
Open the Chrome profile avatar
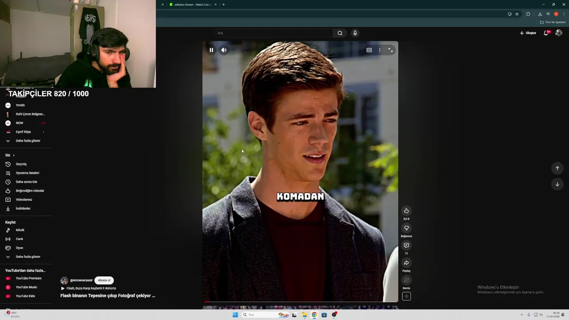(x=556, y=14)
